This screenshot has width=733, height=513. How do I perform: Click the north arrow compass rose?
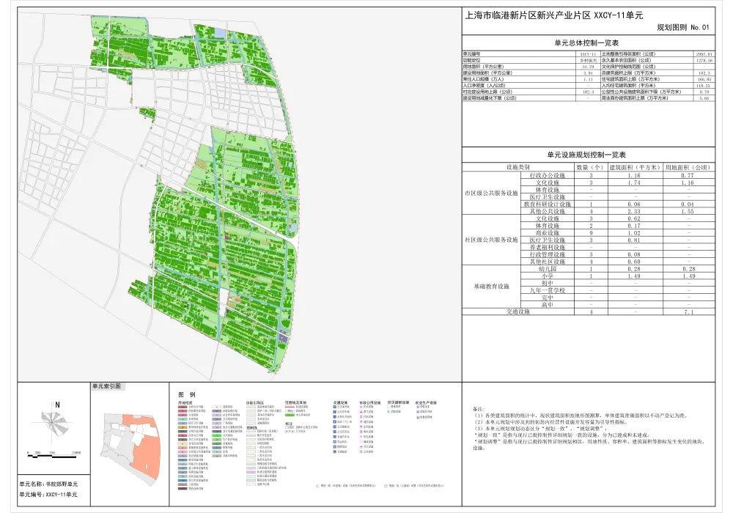[x=52, y=421]
